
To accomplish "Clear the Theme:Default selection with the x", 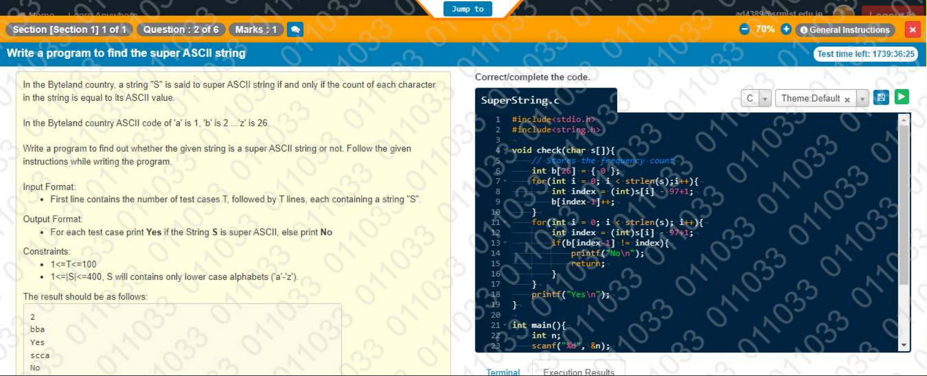I will [x=847, y=100].
